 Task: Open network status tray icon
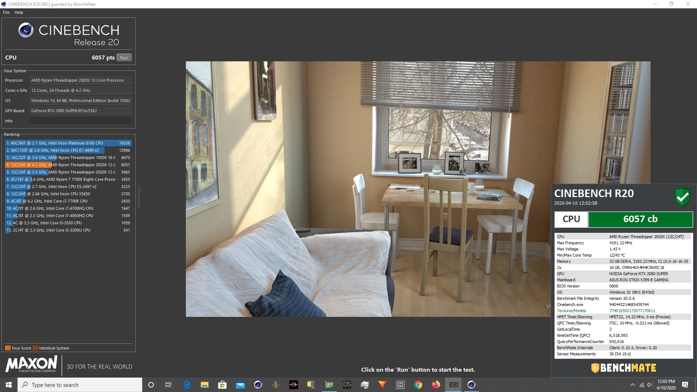[x=641, y=385]
